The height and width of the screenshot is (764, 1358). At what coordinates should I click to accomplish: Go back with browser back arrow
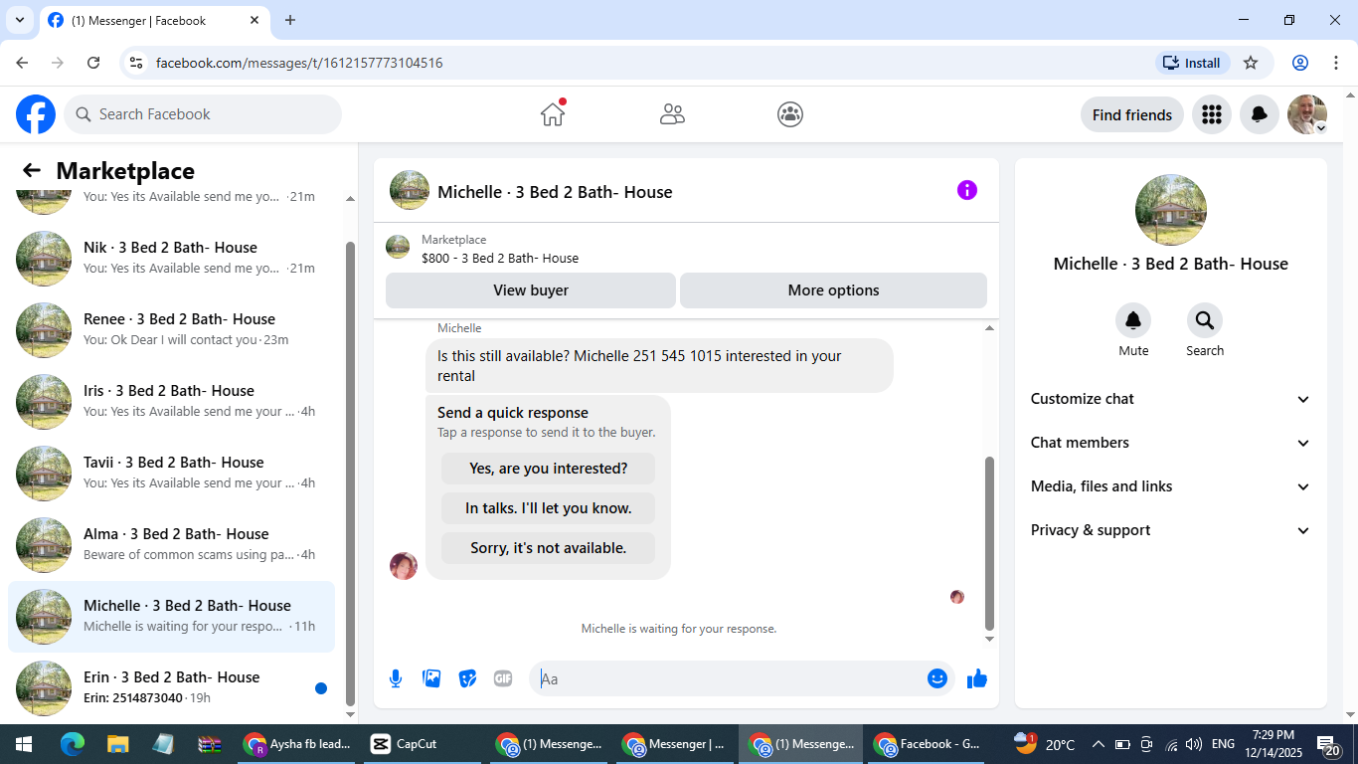coord(22,63)
